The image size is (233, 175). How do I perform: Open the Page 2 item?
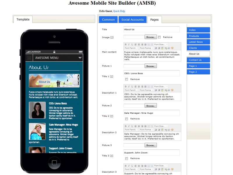coord(198,72)
